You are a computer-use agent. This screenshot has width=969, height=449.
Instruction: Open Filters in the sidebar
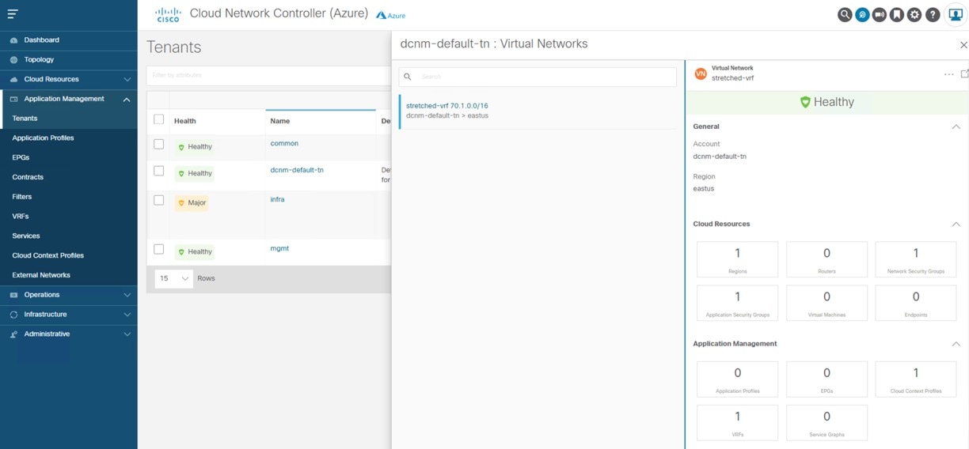pyautogui.click(x=22, y=197)
